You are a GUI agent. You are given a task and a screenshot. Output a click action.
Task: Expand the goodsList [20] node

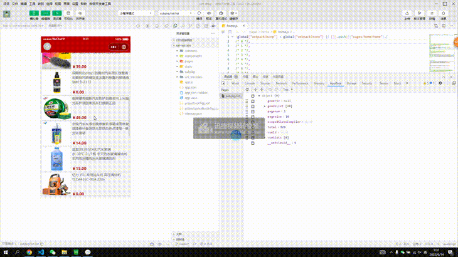265,106
